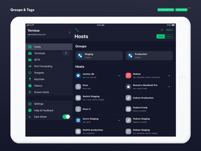Open more options for Acorn Staging

coord(119,120)
